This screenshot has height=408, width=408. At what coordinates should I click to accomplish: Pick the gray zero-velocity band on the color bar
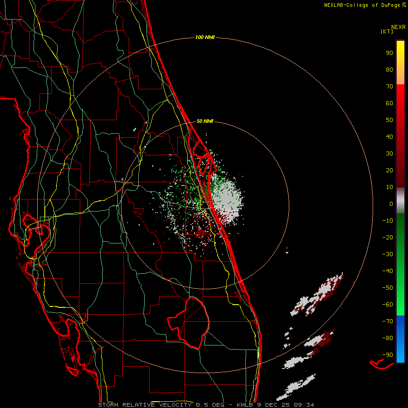[x=400, y=201]
